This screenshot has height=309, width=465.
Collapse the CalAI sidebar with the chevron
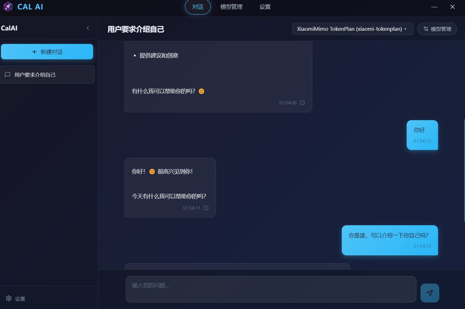coord(88,28)
